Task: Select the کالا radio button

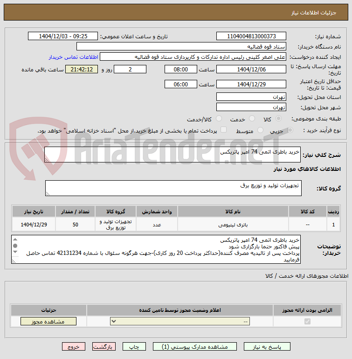Action: [278, 119]
